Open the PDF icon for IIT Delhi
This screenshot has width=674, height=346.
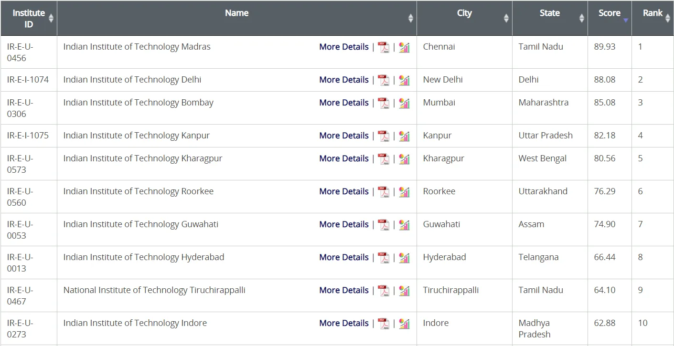pos(384,80)
